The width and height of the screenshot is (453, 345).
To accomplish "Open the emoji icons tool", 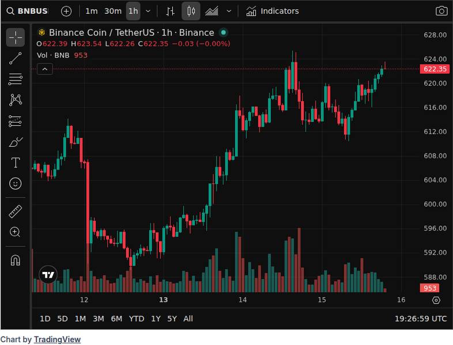I will pos(16,183).
